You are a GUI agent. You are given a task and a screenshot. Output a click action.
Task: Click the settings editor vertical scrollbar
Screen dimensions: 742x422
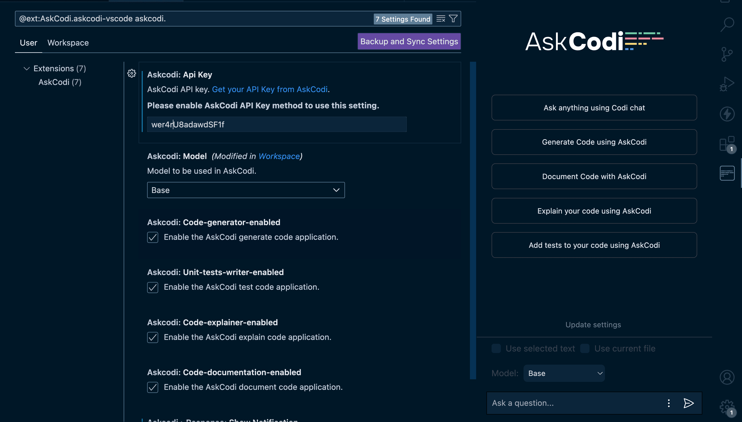pos(473,220)
